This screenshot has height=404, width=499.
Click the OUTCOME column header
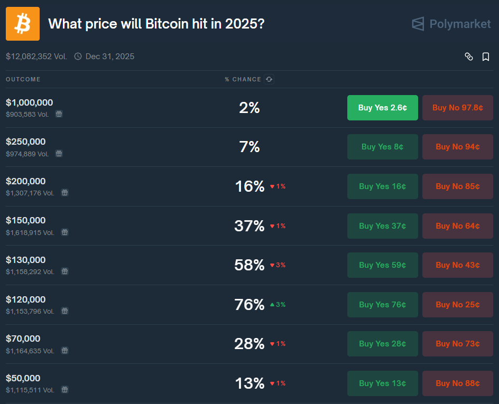click(x=23, y=79)
